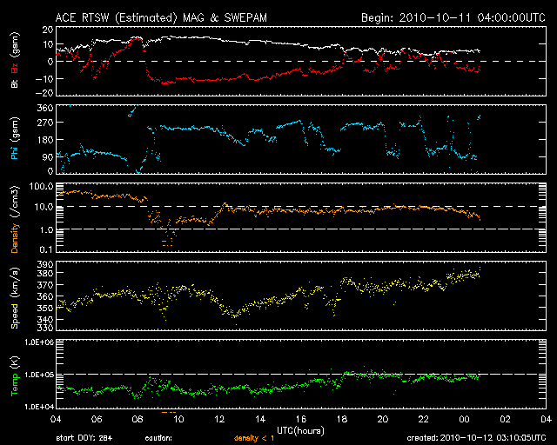Click the '360' value on the Phi axis

(x=45, y=108)
